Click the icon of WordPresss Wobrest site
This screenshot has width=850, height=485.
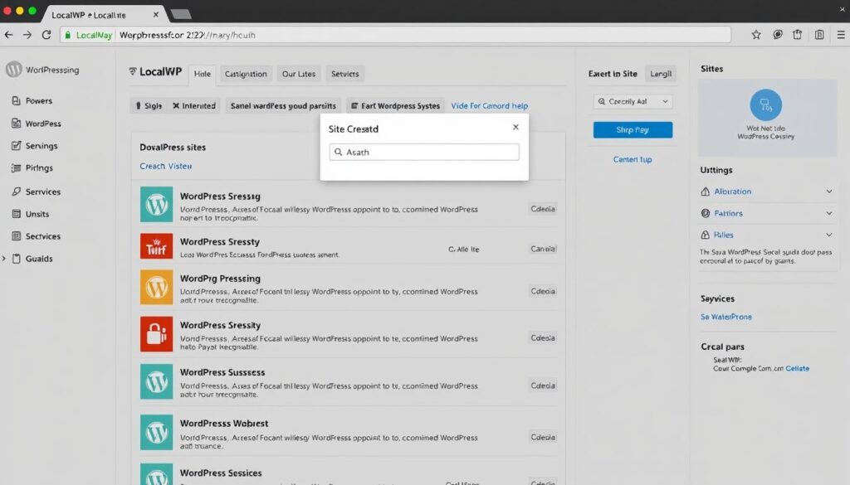[156, 433]
